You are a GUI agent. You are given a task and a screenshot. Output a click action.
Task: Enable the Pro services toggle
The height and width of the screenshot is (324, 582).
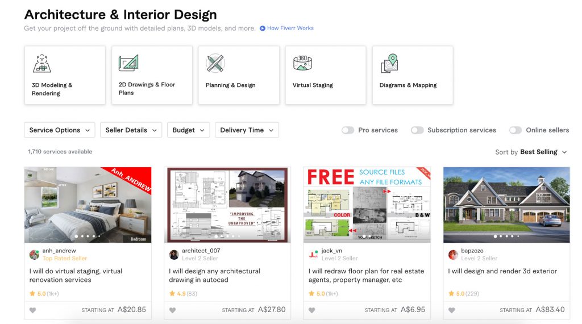coord(348,130)
